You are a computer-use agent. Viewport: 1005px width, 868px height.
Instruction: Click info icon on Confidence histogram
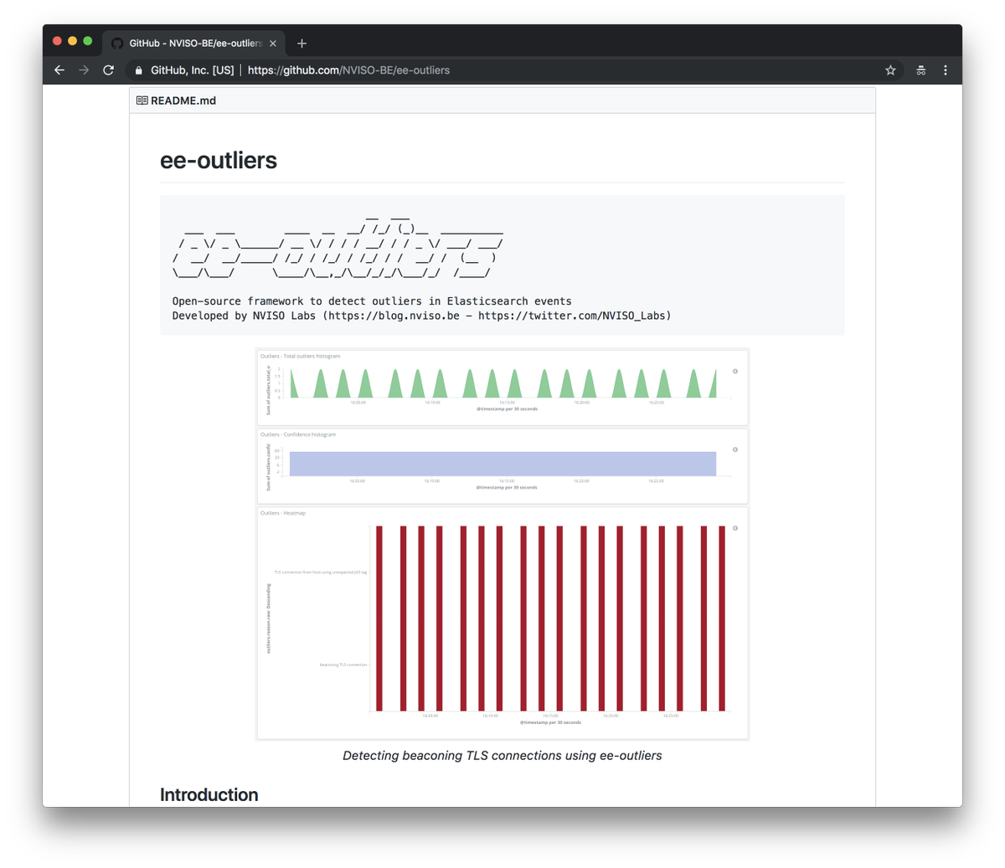[x=735, y=449]
